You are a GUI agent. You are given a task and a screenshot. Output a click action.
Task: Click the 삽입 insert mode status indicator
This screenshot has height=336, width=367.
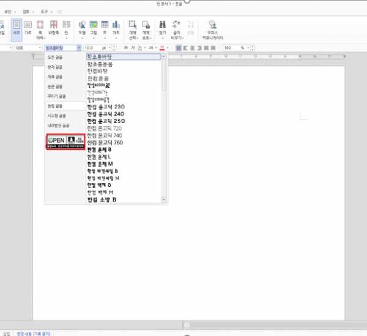pyautogui.click(x=7, y=334)
